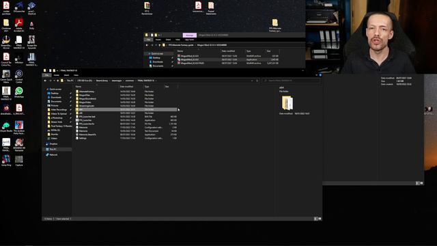Click the steamapps breadcrumb in the address bar
Viewport: 437px width, 246px height.
(117, 81)
